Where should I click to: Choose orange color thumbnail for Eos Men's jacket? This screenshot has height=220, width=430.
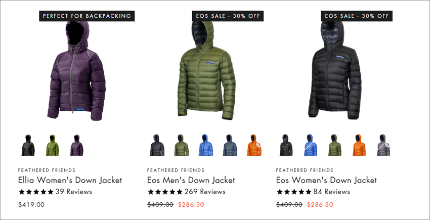point(253,145)
